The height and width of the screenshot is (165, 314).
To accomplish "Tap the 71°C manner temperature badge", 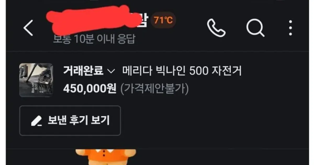I will tap(163, 20).
